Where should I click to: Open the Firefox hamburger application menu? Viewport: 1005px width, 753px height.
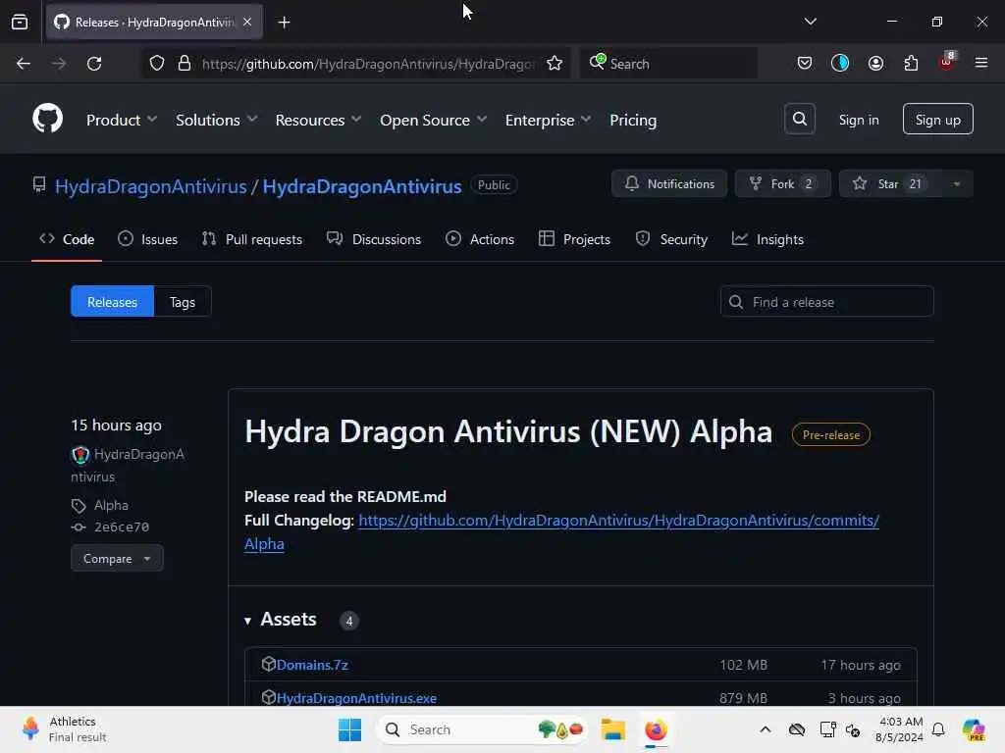pos(980,63)
